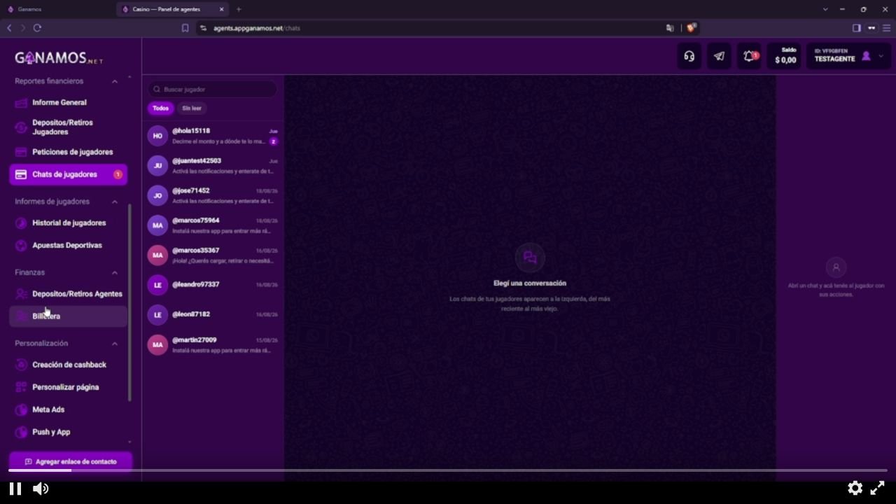This screenshot has width=896, height=504.
Task: Open the chat with @juantest42503
Action: pos(213,166)
